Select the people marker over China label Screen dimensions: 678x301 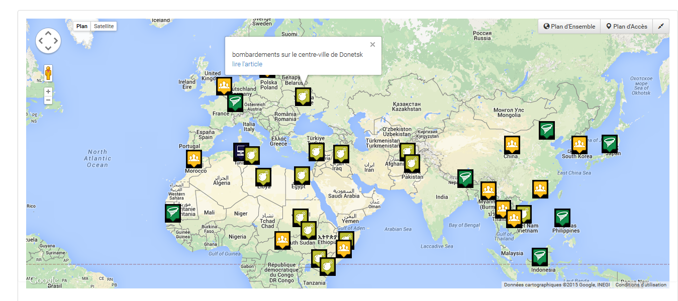[x=512, y=145]
